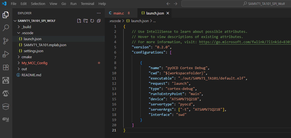Open the Run and Debug view
The image size is (291, 138).
tap(6, 54)
